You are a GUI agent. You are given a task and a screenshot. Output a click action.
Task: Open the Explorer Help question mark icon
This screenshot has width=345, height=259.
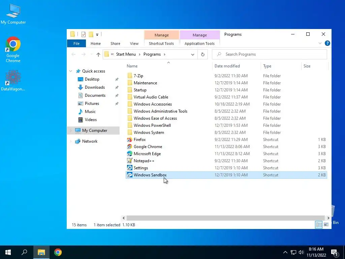click(x=327, y=44)
